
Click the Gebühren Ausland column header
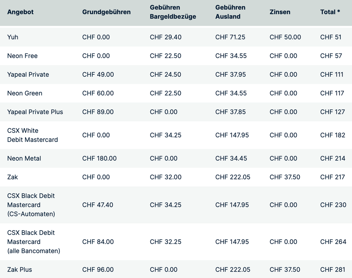(230, 12)
